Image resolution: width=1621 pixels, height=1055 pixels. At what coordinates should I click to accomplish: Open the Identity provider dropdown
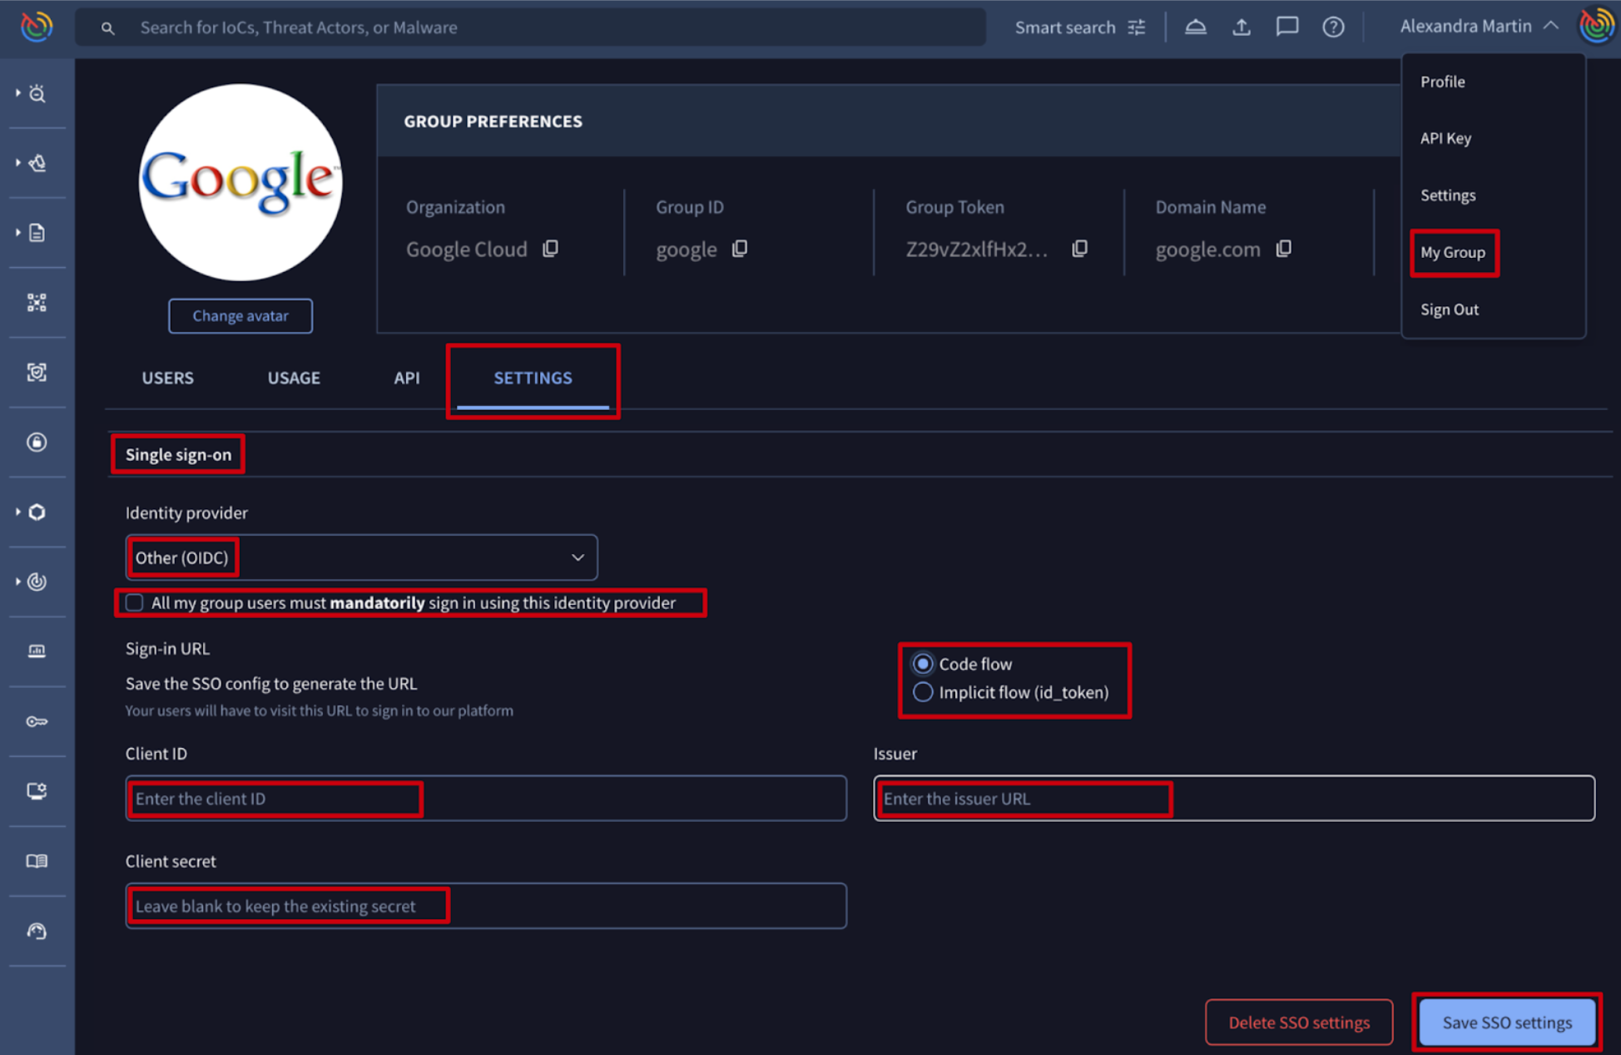tap(361, 557)
